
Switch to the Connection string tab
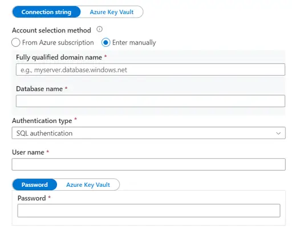click(46, 12)
